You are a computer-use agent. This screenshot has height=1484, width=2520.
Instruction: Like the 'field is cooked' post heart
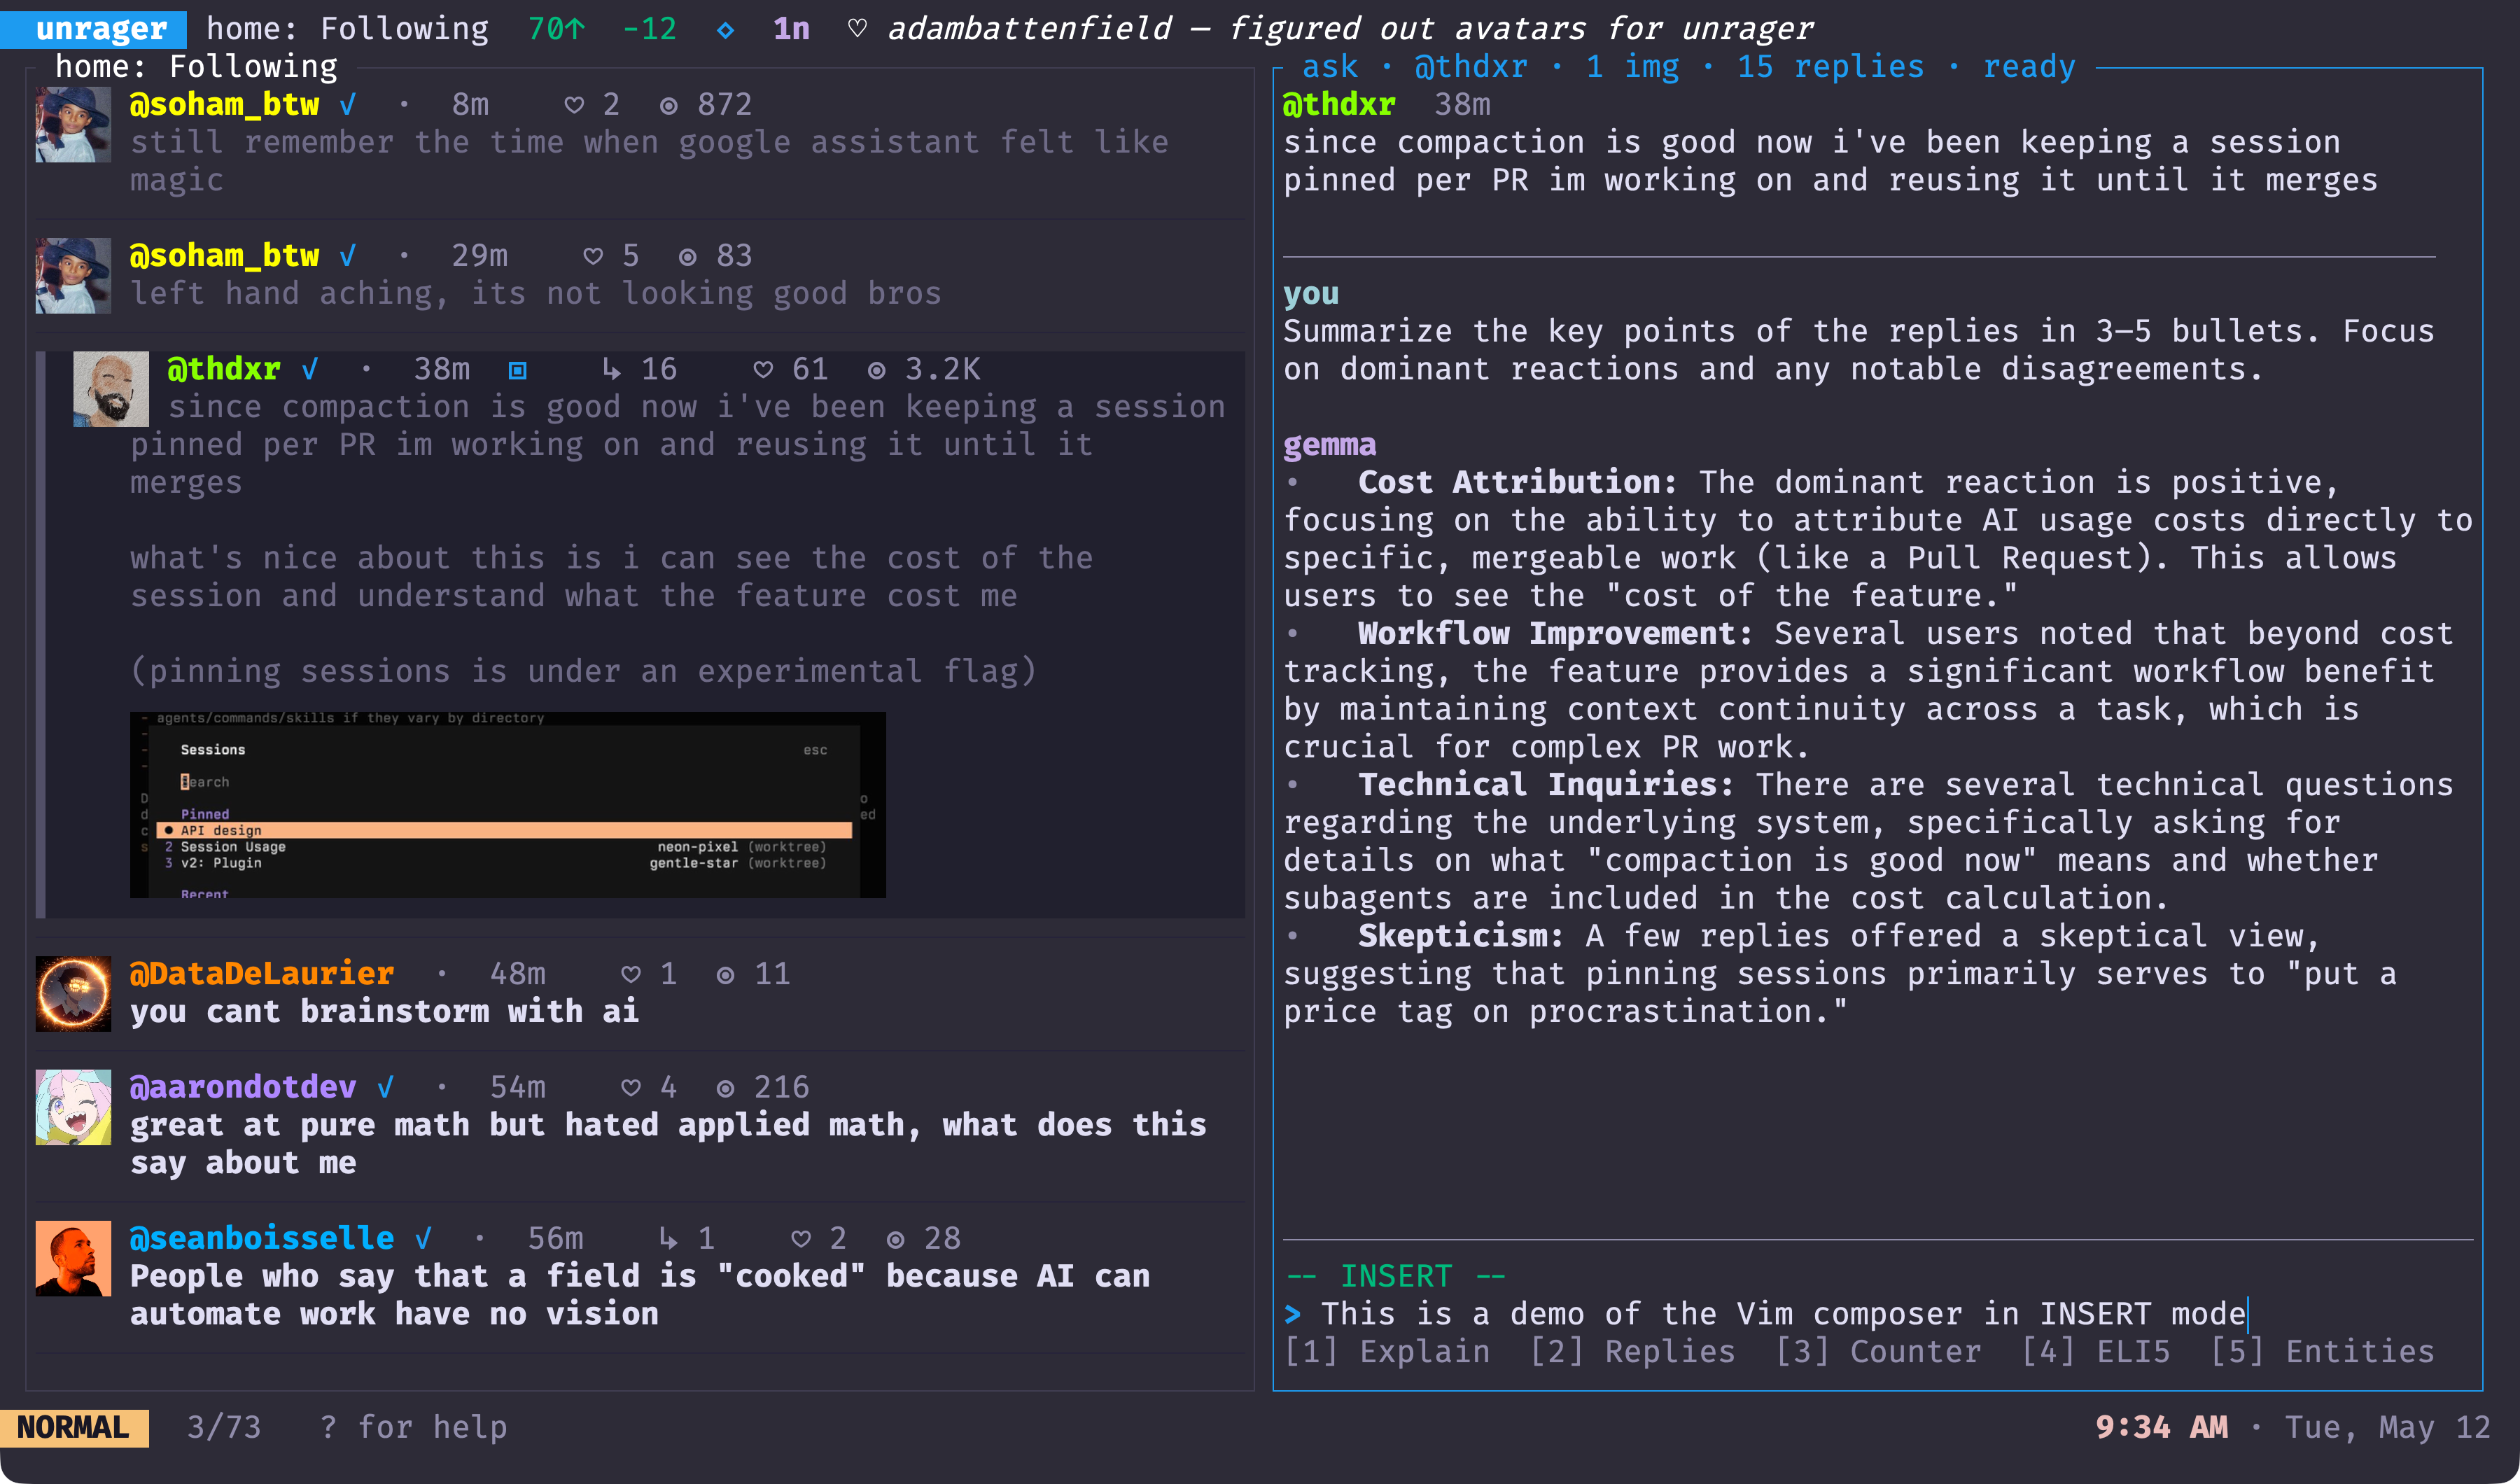(801, 1239)
